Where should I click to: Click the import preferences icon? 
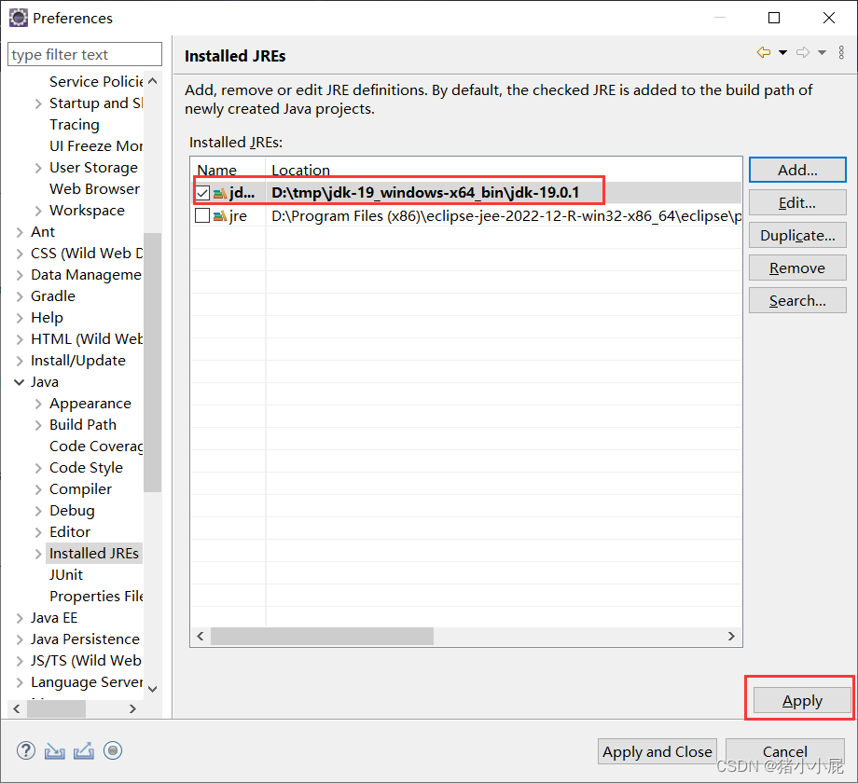click(55, 751)
